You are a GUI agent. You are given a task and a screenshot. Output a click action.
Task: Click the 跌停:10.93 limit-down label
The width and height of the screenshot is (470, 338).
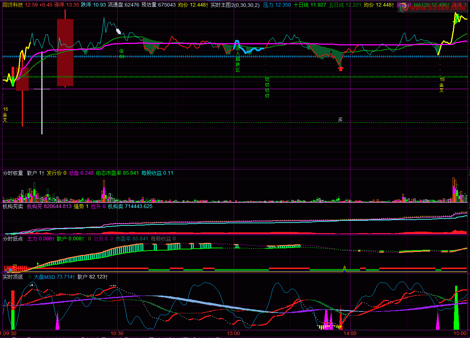[93, 5]
